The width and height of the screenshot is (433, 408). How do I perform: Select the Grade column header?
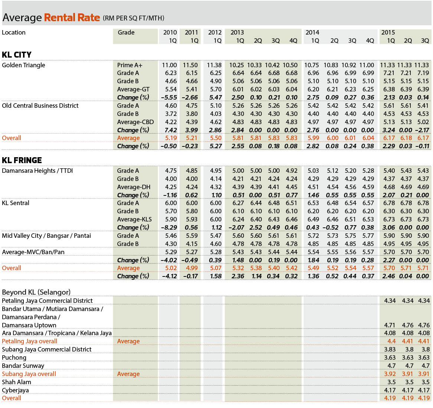tap(126, 32)
